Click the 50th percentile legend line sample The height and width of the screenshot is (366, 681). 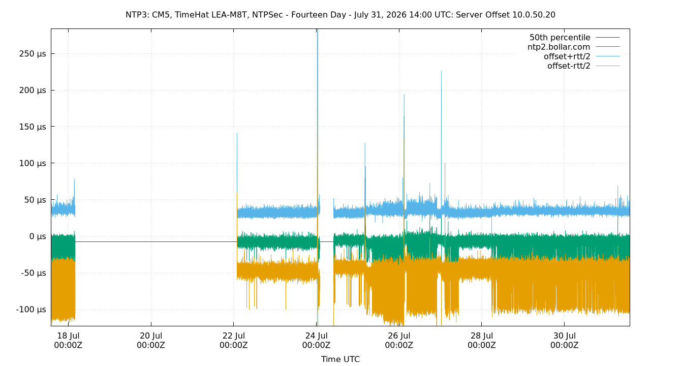pos(607,38)
